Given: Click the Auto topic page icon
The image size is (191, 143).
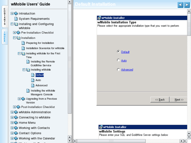Looking at the screenshot, I should tap(33, 80).
